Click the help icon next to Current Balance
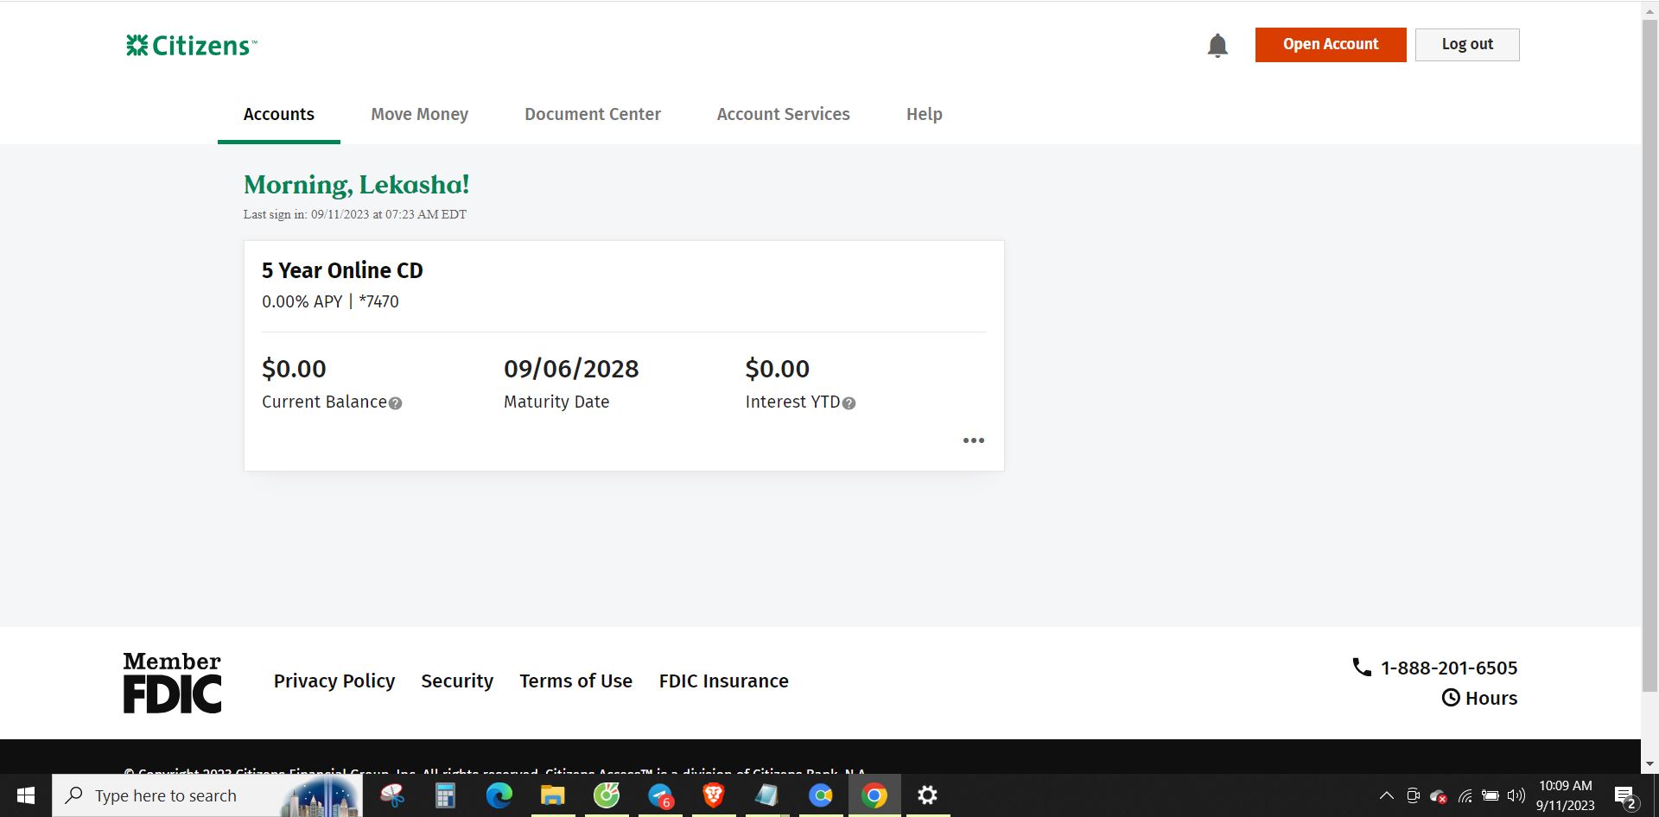 coord(396,402)
